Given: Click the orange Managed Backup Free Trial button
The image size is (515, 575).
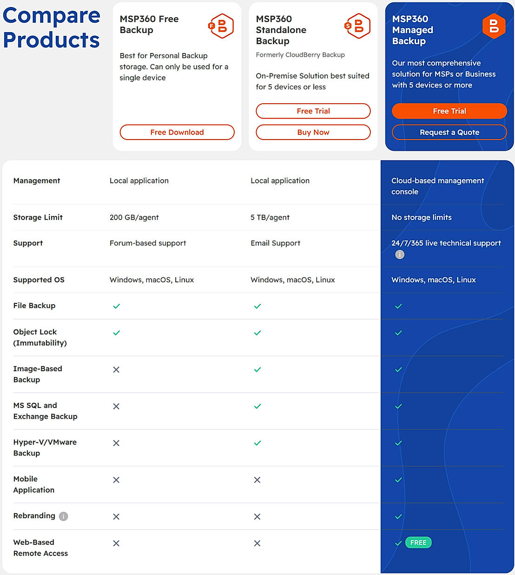Looking at the screenshot, I should (449, 111).
